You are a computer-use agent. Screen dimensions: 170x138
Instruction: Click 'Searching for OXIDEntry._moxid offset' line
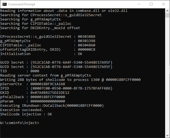[40, 28]
